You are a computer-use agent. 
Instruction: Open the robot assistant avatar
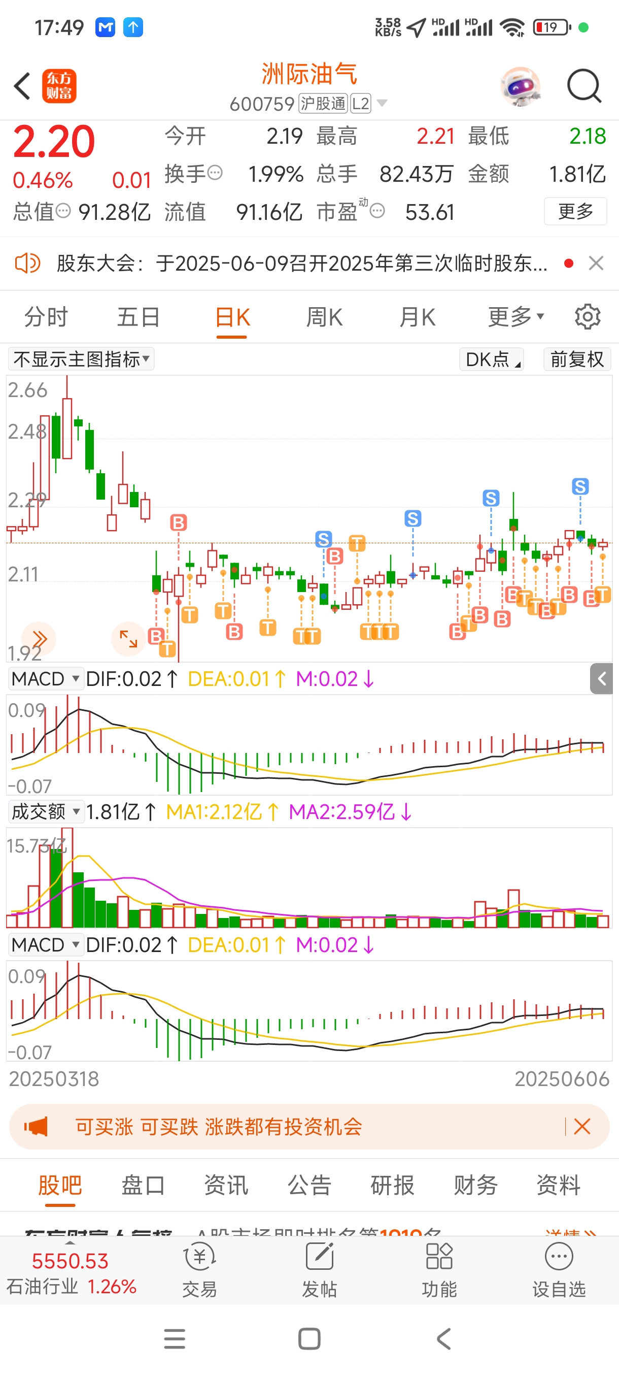521,86
